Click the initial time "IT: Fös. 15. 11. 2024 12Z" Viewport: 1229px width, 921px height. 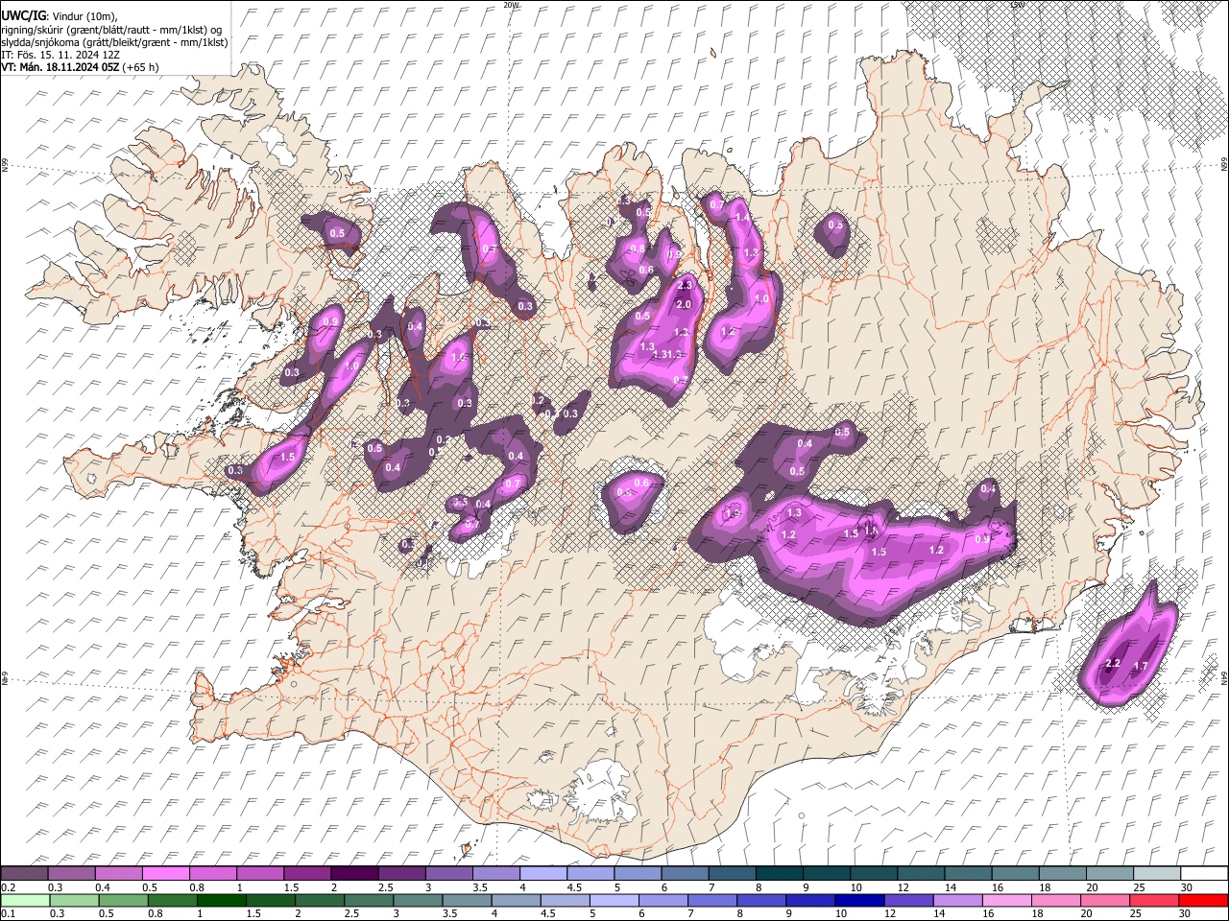60,55
